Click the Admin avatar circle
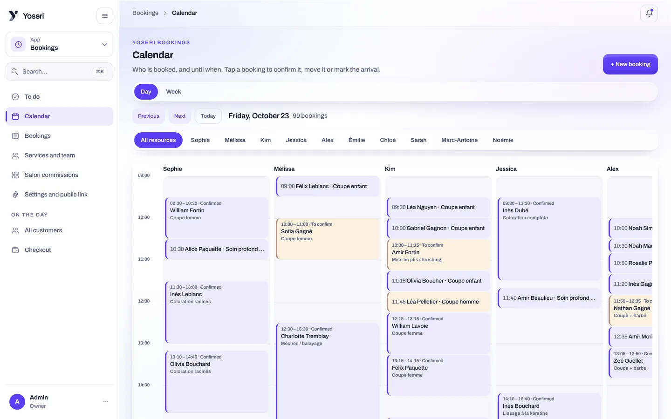This screenshot has width=671, height=419. click(x=17, y=401)
